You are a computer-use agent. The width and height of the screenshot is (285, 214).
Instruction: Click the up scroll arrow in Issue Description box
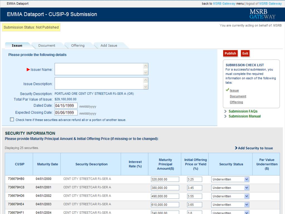click(145, 80)
